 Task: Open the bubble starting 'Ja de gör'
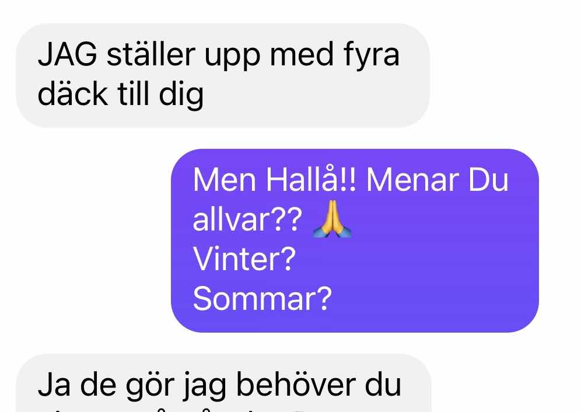[x=223, y=383]
